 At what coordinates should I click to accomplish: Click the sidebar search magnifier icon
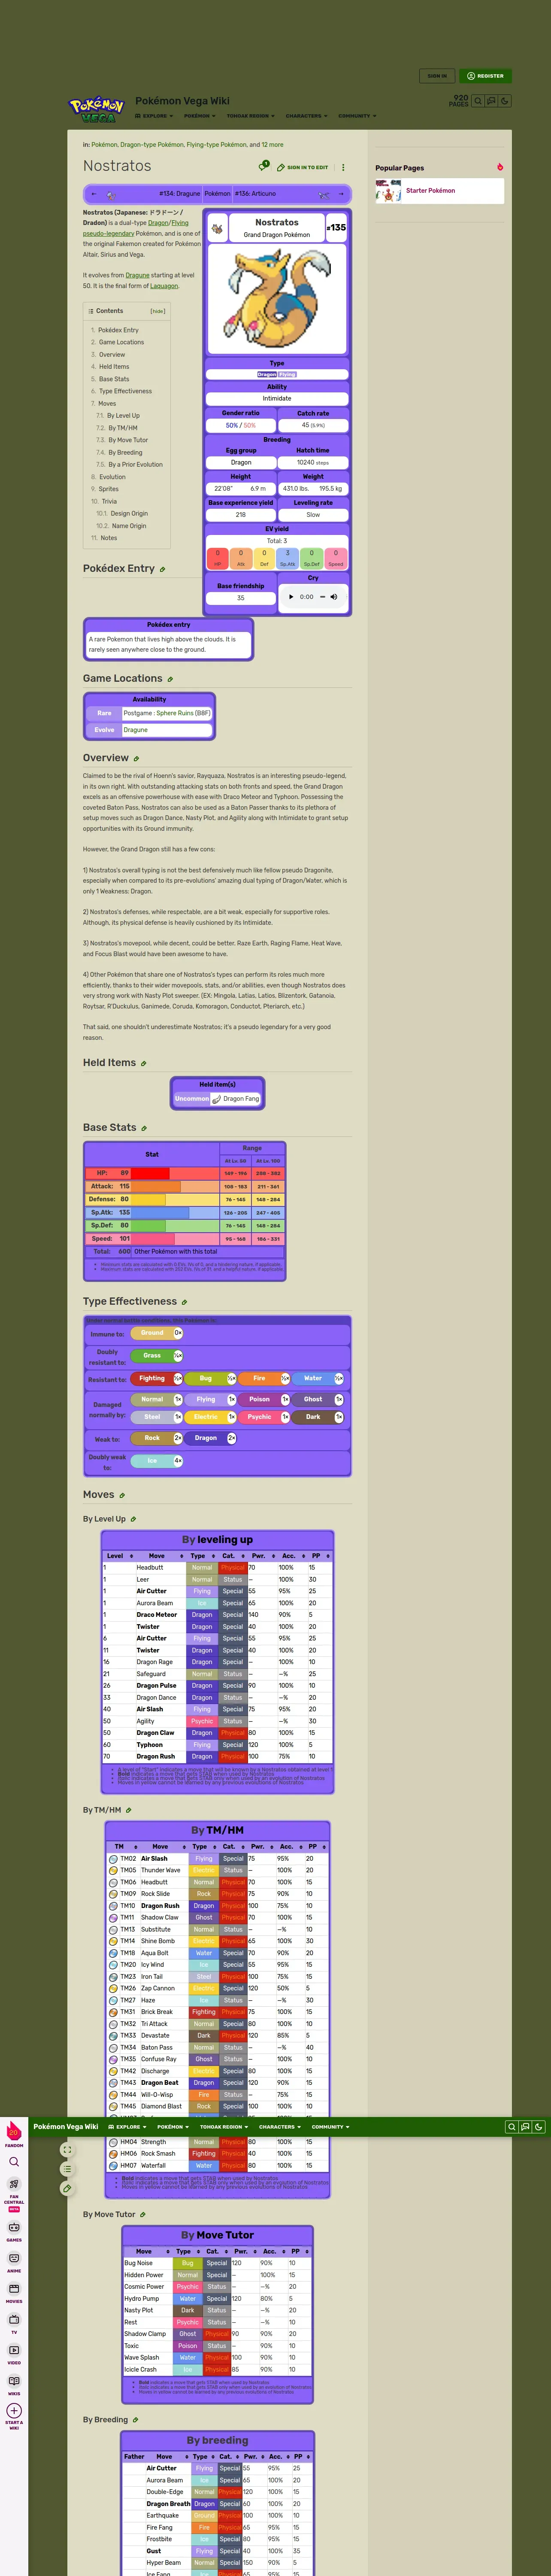point(14,2162)
